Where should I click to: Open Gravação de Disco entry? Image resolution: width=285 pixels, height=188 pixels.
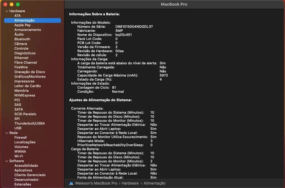pos(30,72)
